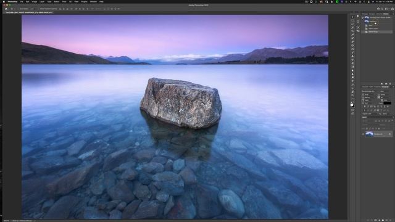This screenshot has width=395, height=222.
Task: Hide the Background layer eye icon
Action: click(363, 134)
